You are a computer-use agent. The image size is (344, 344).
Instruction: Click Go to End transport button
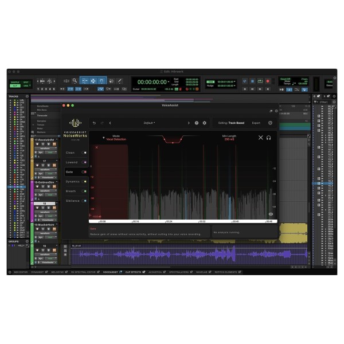pyautogui.click(x=268, y=89)
